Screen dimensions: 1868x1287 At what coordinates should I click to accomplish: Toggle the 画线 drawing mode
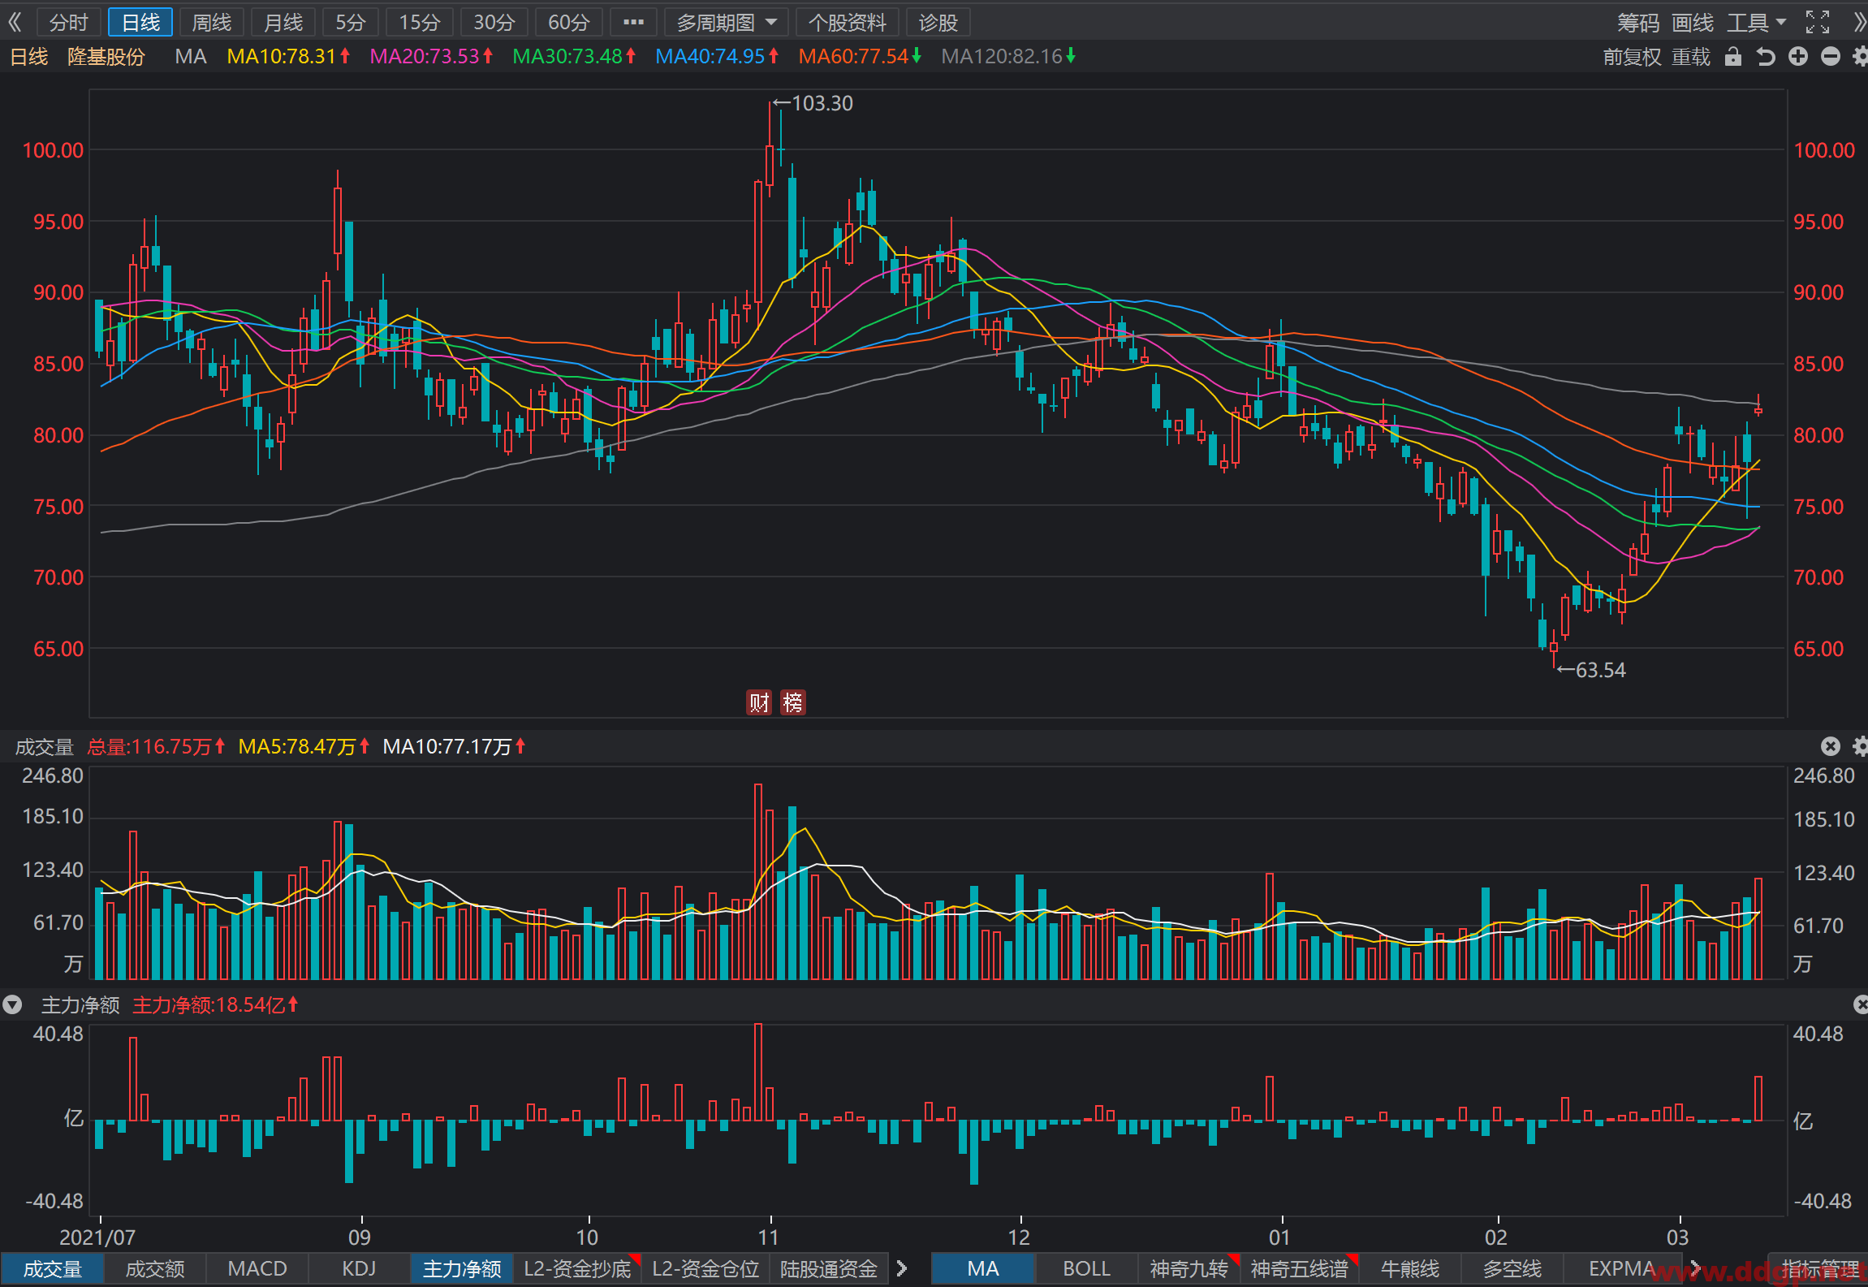pos(1693,22)
